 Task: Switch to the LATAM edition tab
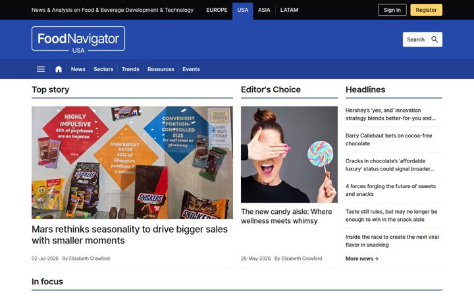289,10
